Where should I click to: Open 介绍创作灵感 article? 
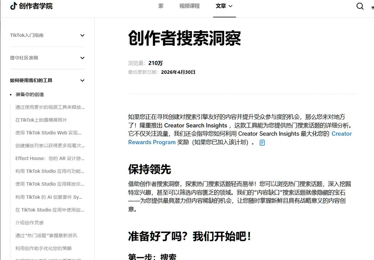click(x=30, y=223)
